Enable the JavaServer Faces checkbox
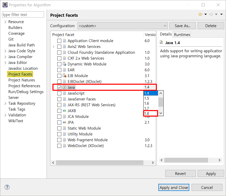 pyautogui.click(x=59, y=99)
